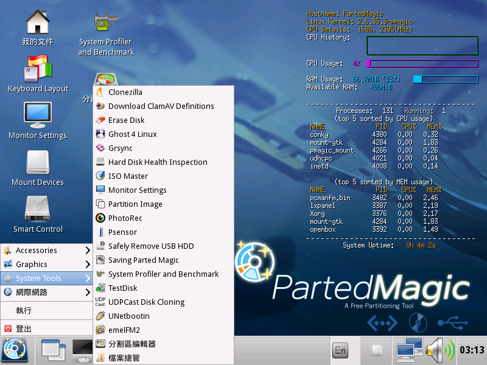487x365 pixels.
Task: Select Safely Remove USB HDD
Action: (x=163, y=246)
